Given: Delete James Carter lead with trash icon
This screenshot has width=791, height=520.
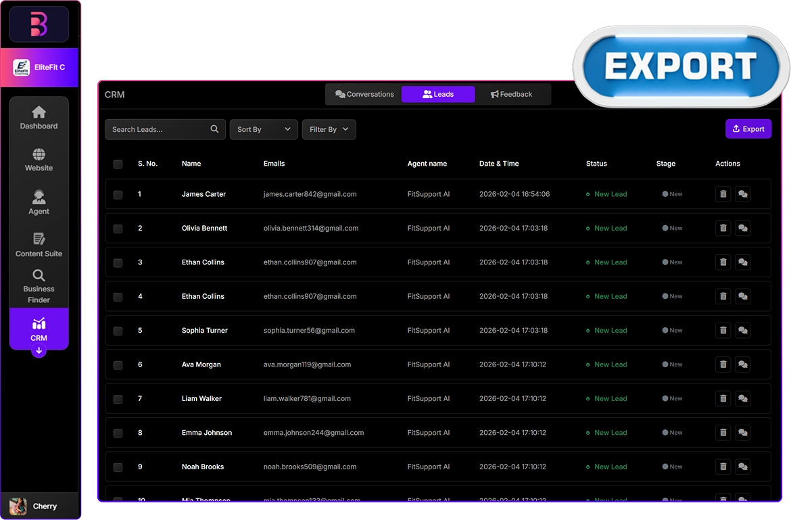Looking at the screenshot, I should pyautogui.click(x=723, y=194).
